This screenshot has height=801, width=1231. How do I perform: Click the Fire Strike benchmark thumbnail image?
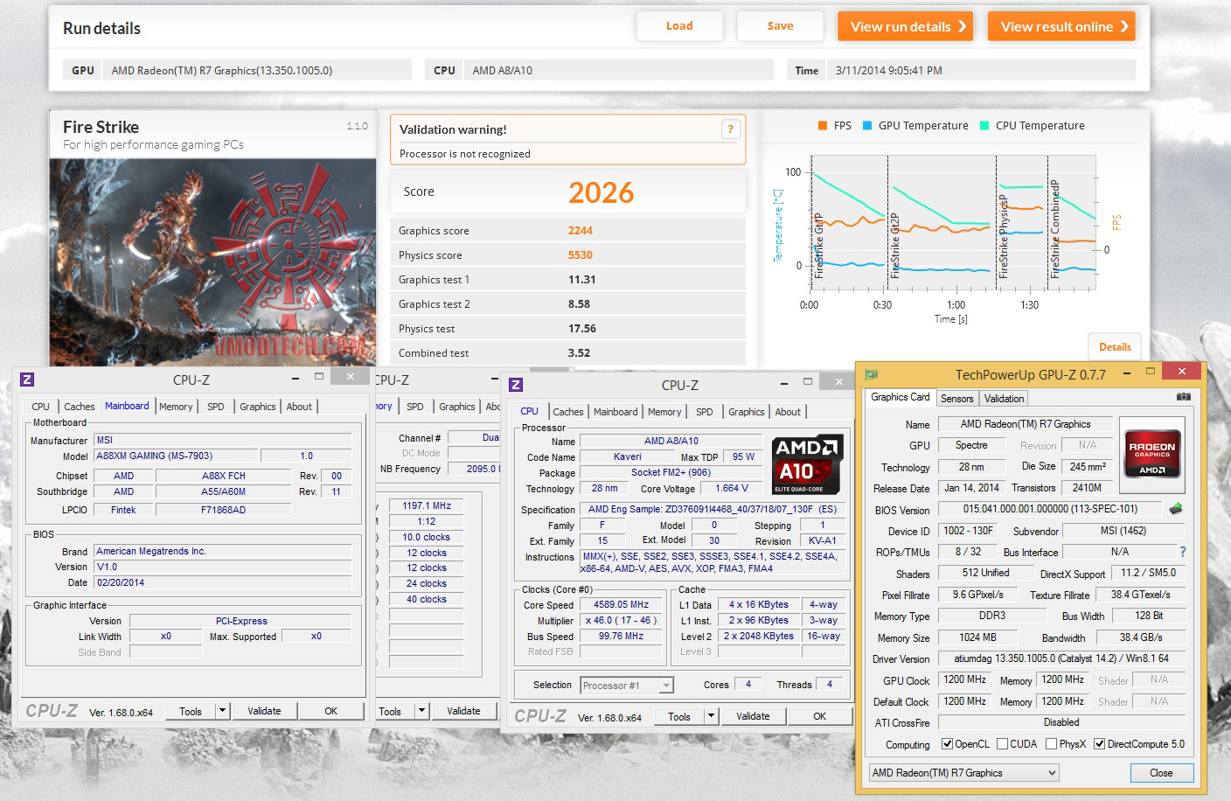212,262
